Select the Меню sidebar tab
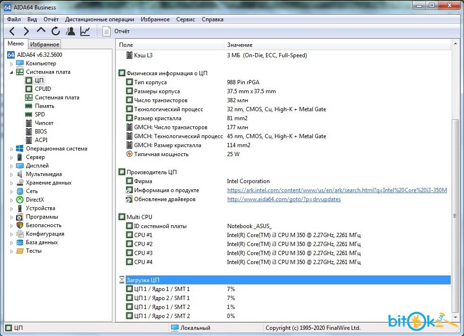 pos(16,44)
